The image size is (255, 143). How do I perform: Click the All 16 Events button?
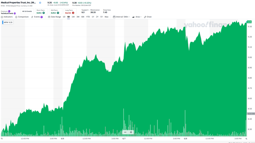click(27, 11)
